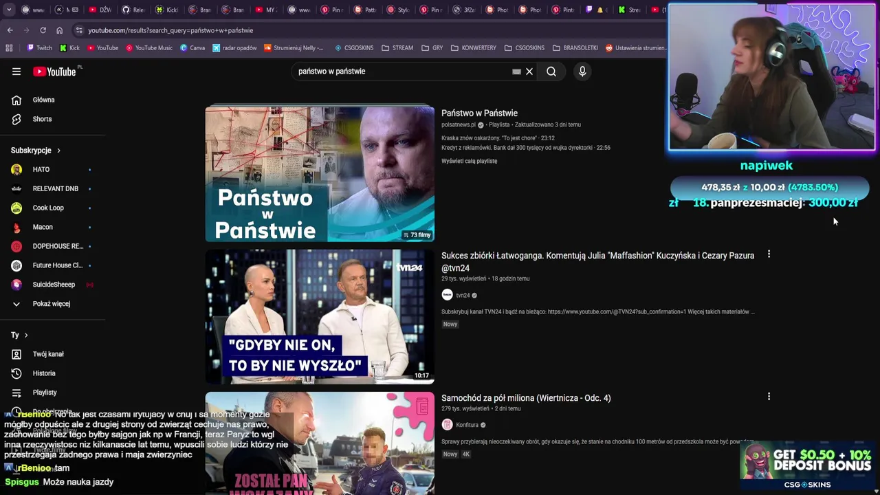
Task: Click the browser address bar URL
Action: click(x=170, y=30)
